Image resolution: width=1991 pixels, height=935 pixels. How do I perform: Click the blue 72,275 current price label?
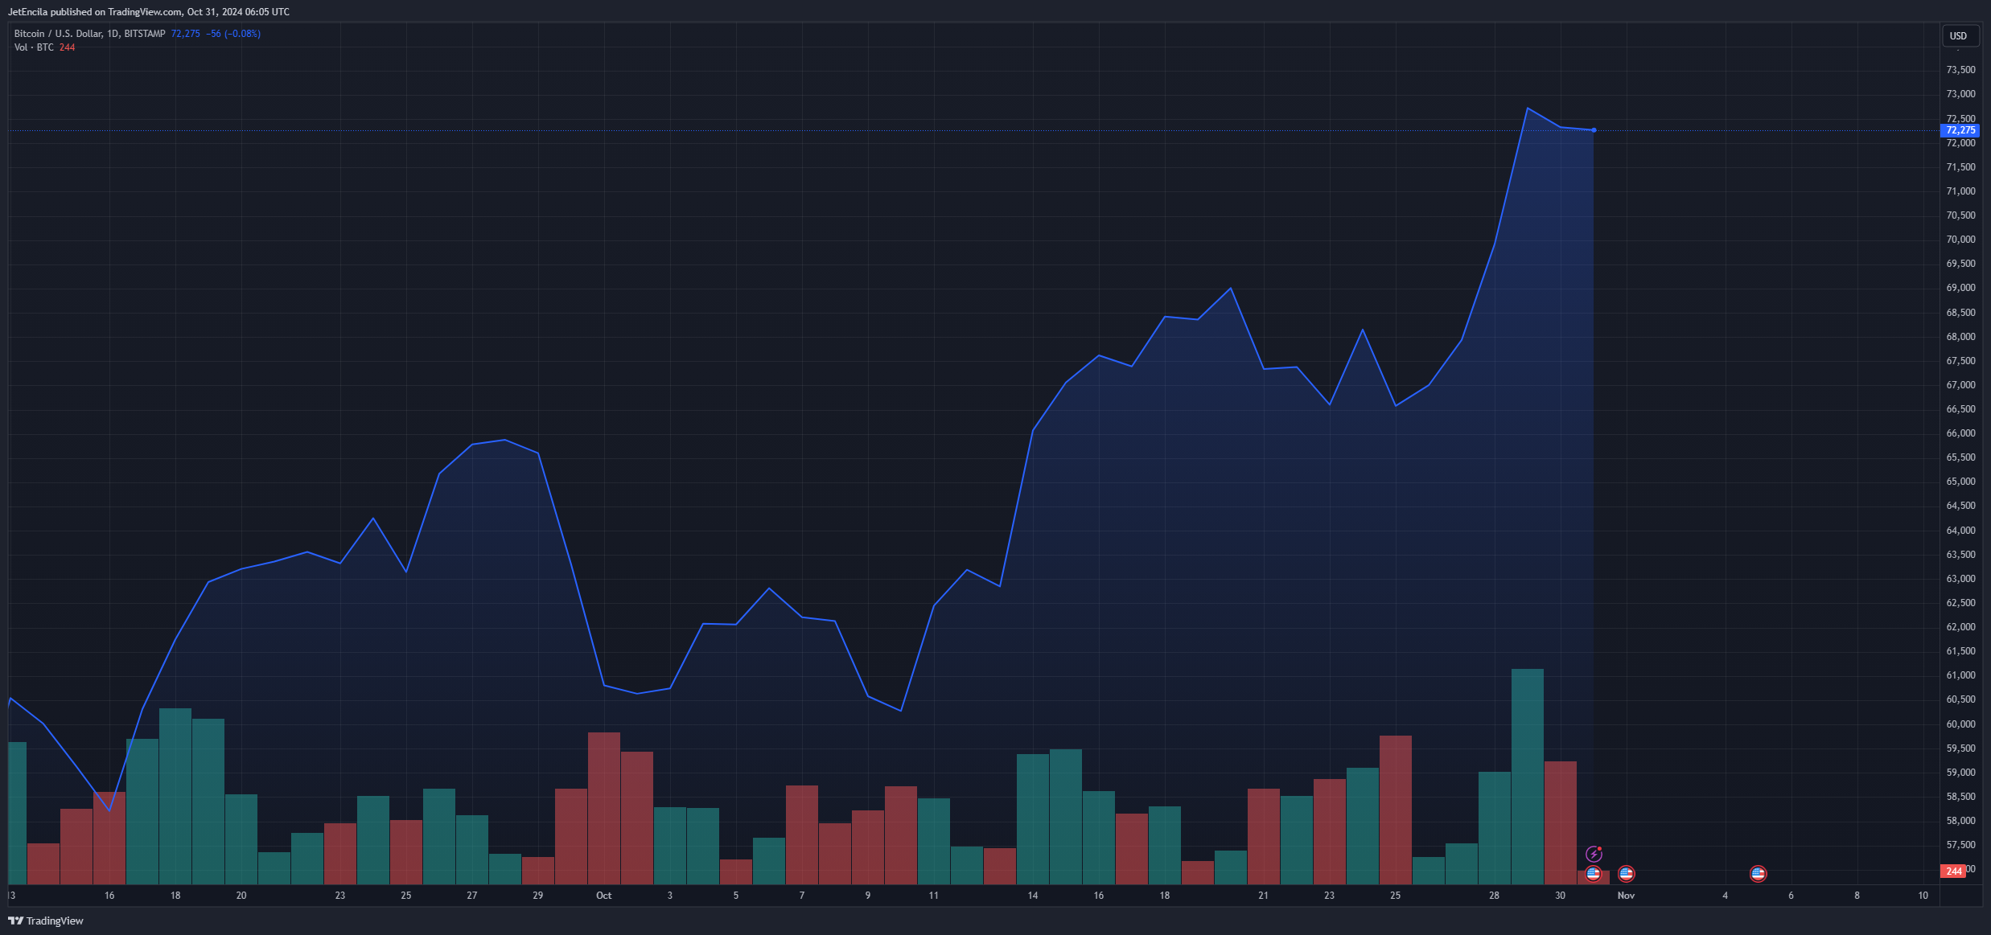(1960, 130)
